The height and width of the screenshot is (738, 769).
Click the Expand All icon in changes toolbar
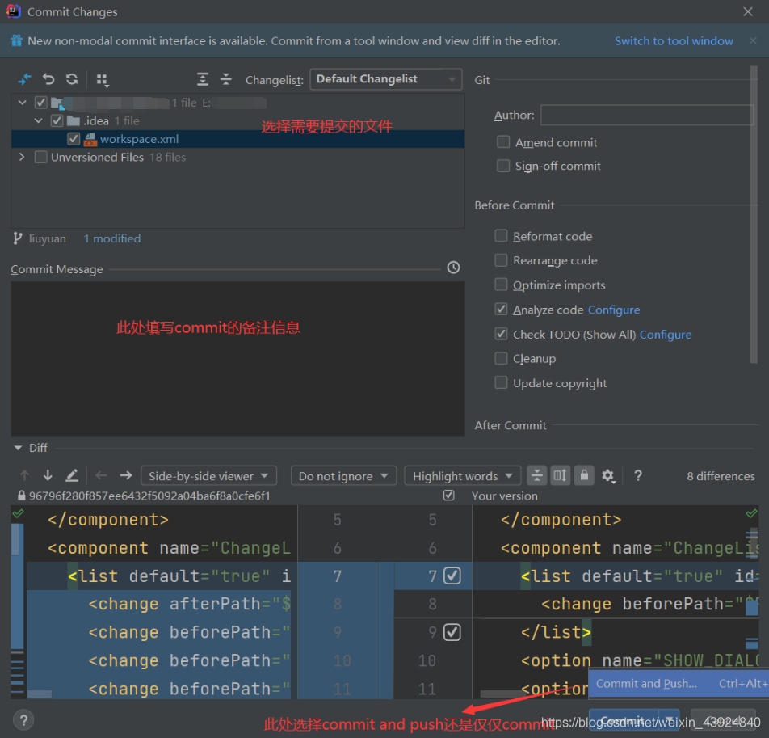203,79
